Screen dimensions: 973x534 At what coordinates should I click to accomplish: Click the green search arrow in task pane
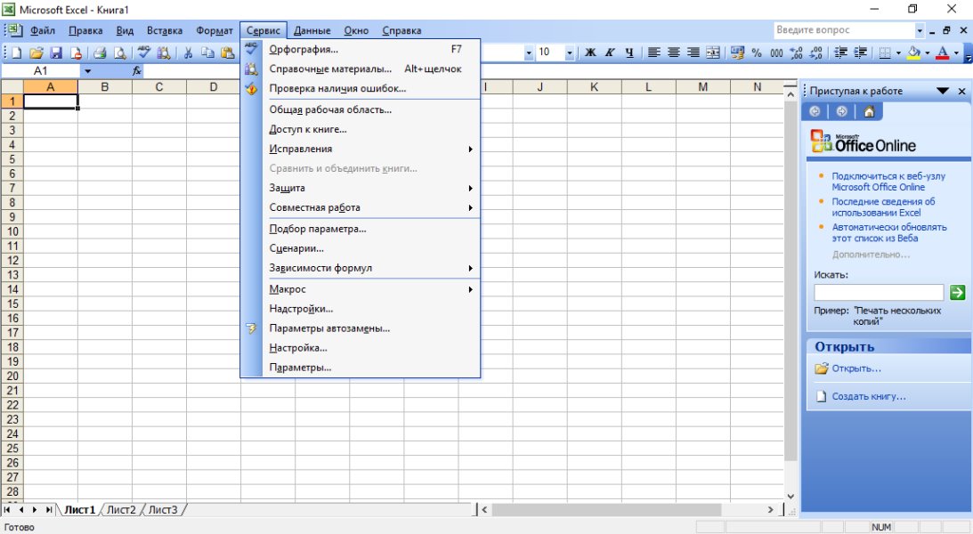pos(957,292)
